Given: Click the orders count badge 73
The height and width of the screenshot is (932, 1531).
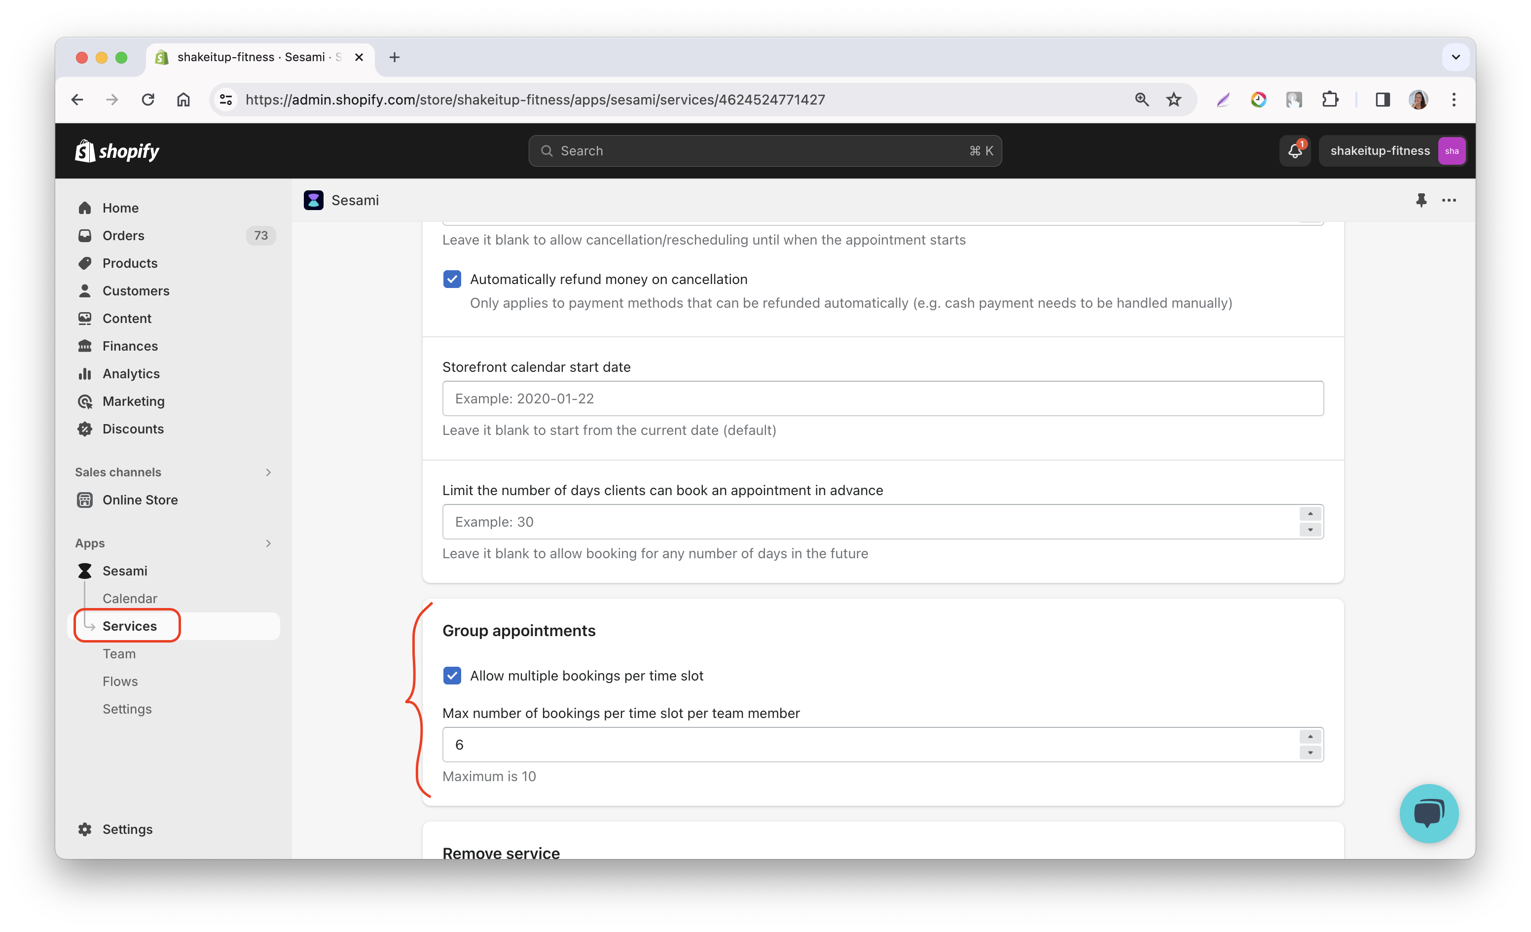Looking at the screenshot, I should pyautogui.click(x=260, y=236).
